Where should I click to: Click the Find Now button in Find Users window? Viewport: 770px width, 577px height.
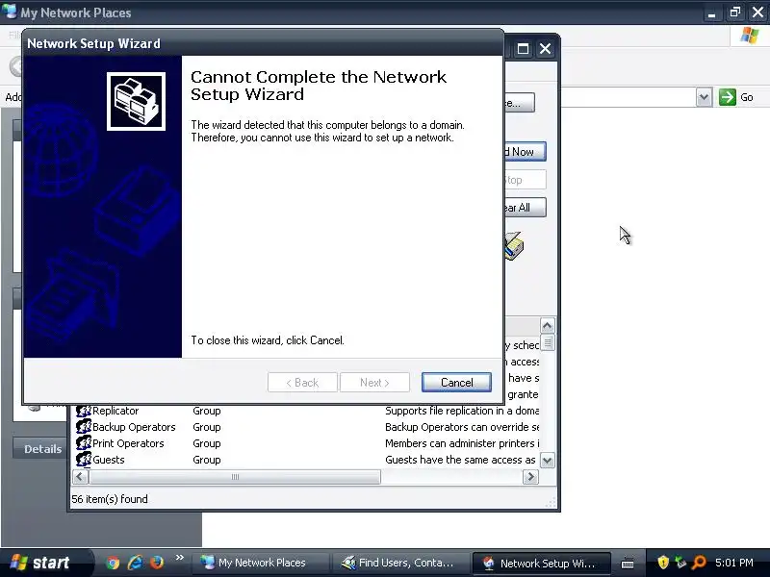pos(525,152)
